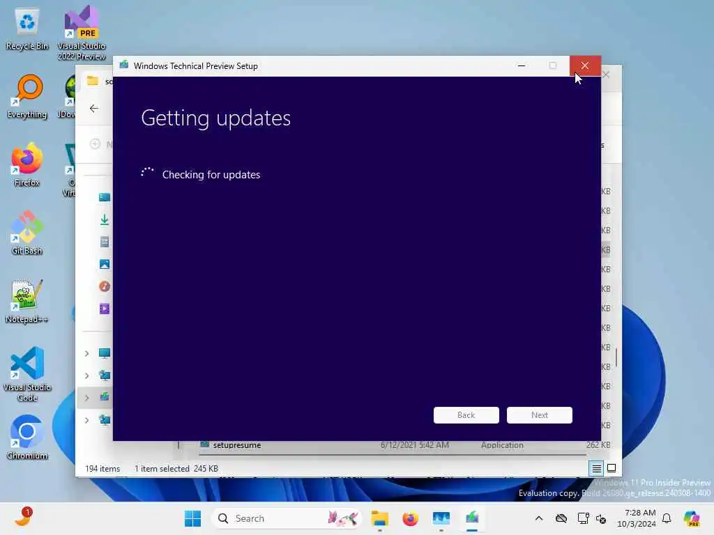Expand the second tree chevron in Explorer sidebar

click(86, 375)
